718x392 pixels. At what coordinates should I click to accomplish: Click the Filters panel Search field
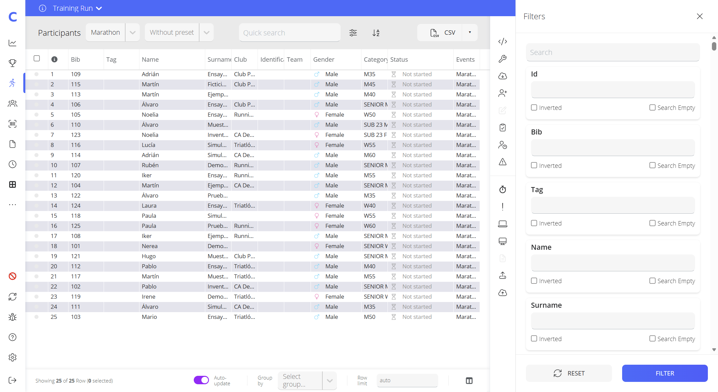point(613,52)
